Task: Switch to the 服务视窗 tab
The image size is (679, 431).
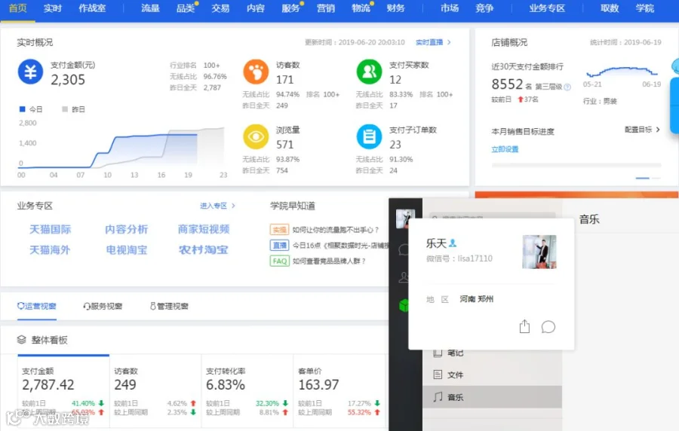Action: (103, 306)
